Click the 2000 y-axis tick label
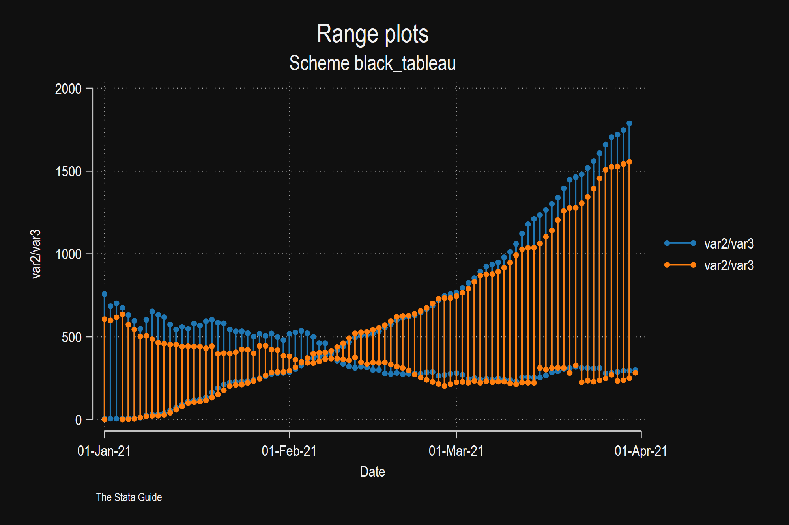 68,89
